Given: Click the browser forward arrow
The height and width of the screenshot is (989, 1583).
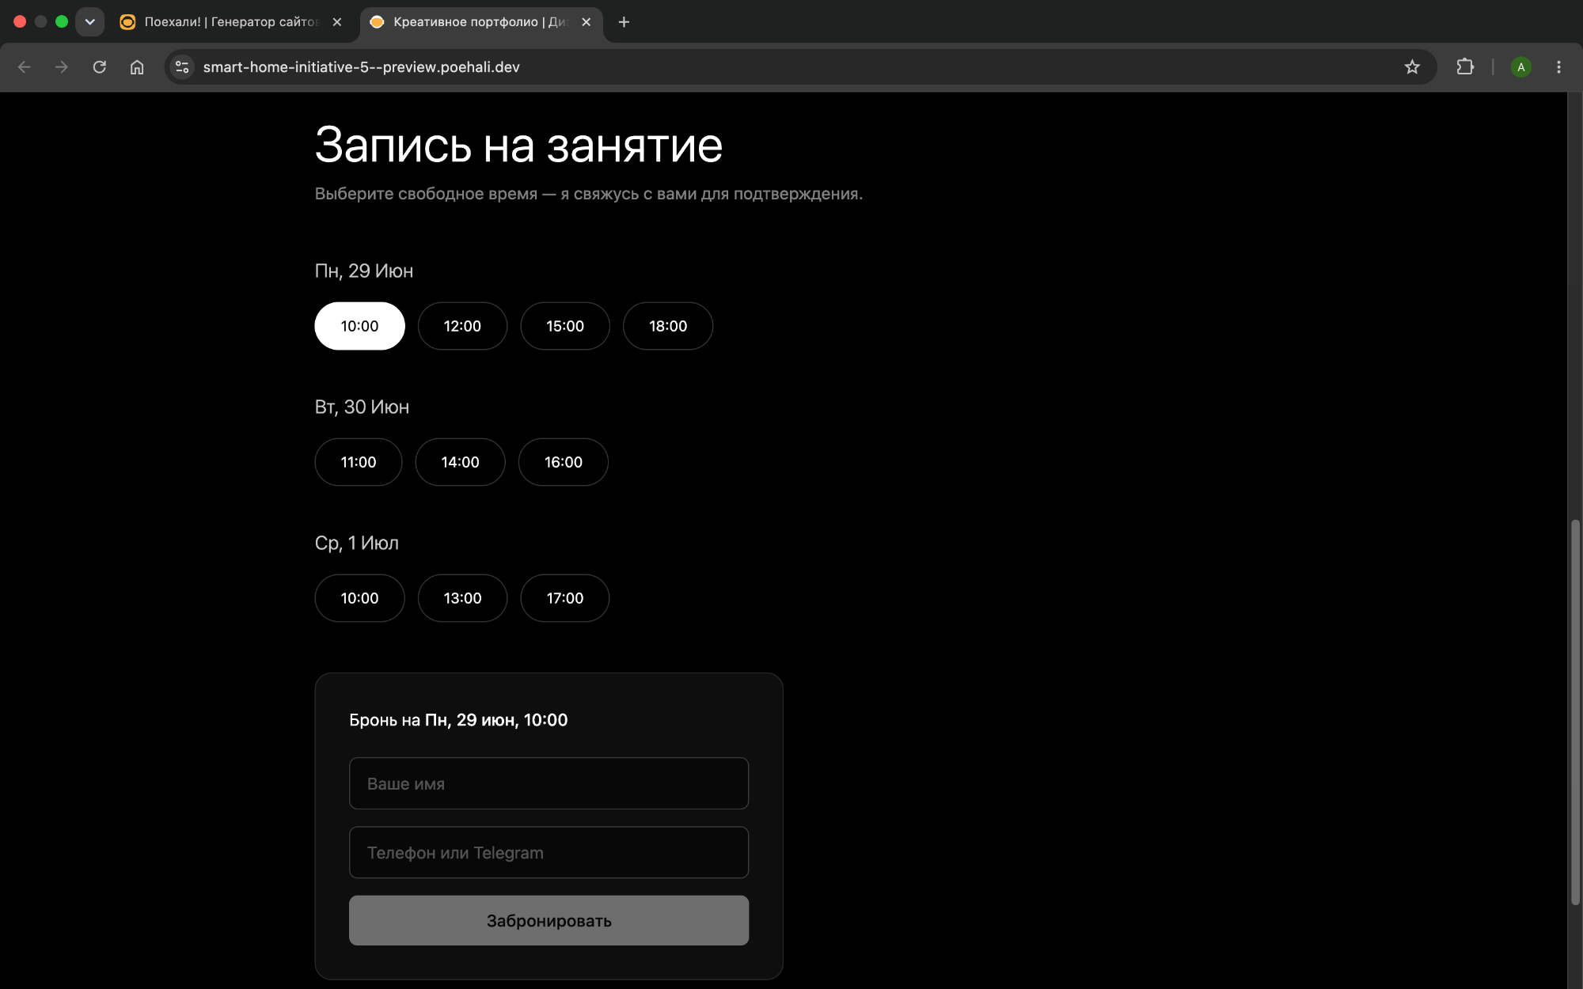Looking at the screenshot, I should 62,67.
